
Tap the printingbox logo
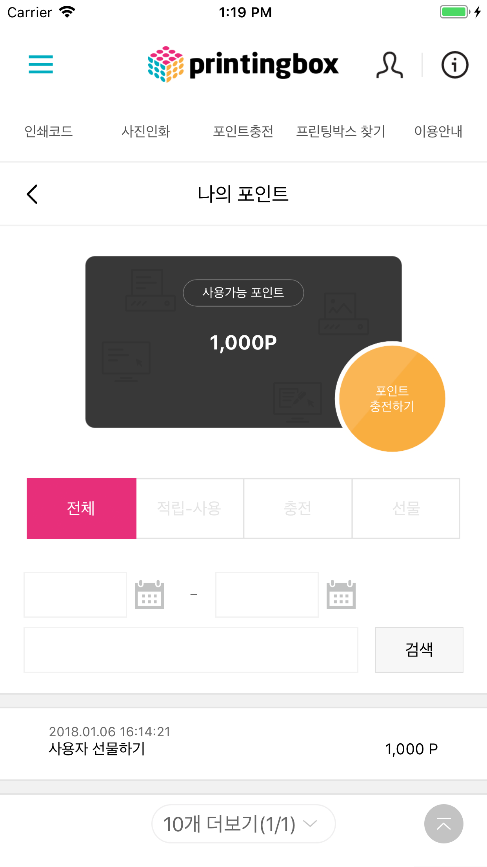243,64
